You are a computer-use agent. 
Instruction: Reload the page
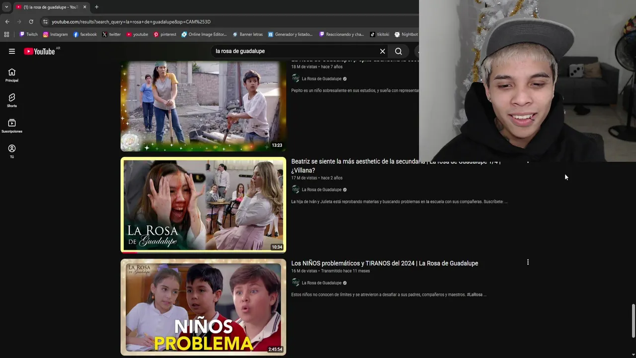pyautogui.click(x=31, y=22)
